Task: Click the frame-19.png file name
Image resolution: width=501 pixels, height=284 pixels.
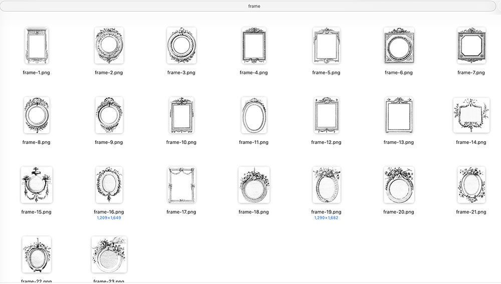Action: 326,212
